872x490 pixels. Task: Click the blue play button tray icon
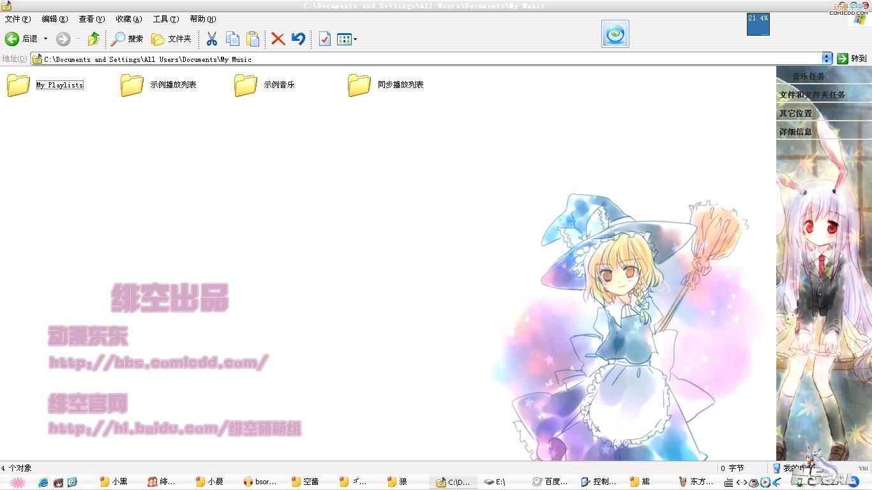tap(765, 482)
